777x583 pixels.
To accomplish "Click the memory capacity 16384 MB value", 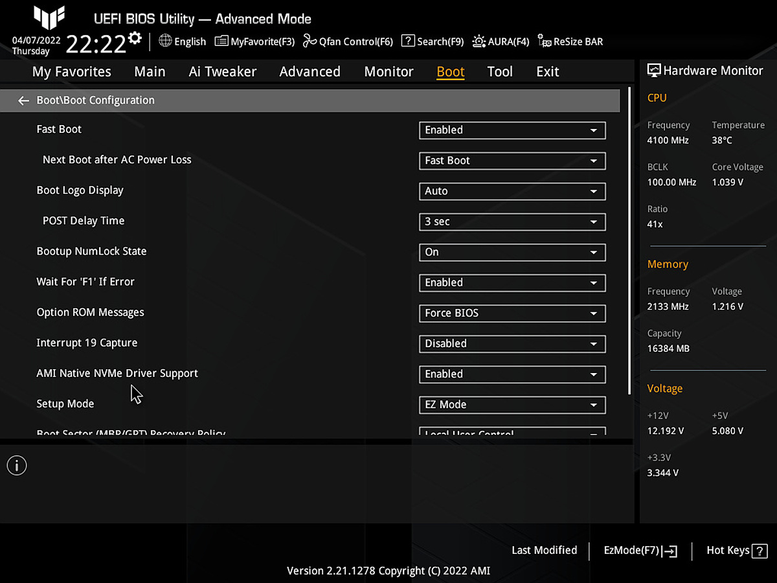I will tap(668, 349).
